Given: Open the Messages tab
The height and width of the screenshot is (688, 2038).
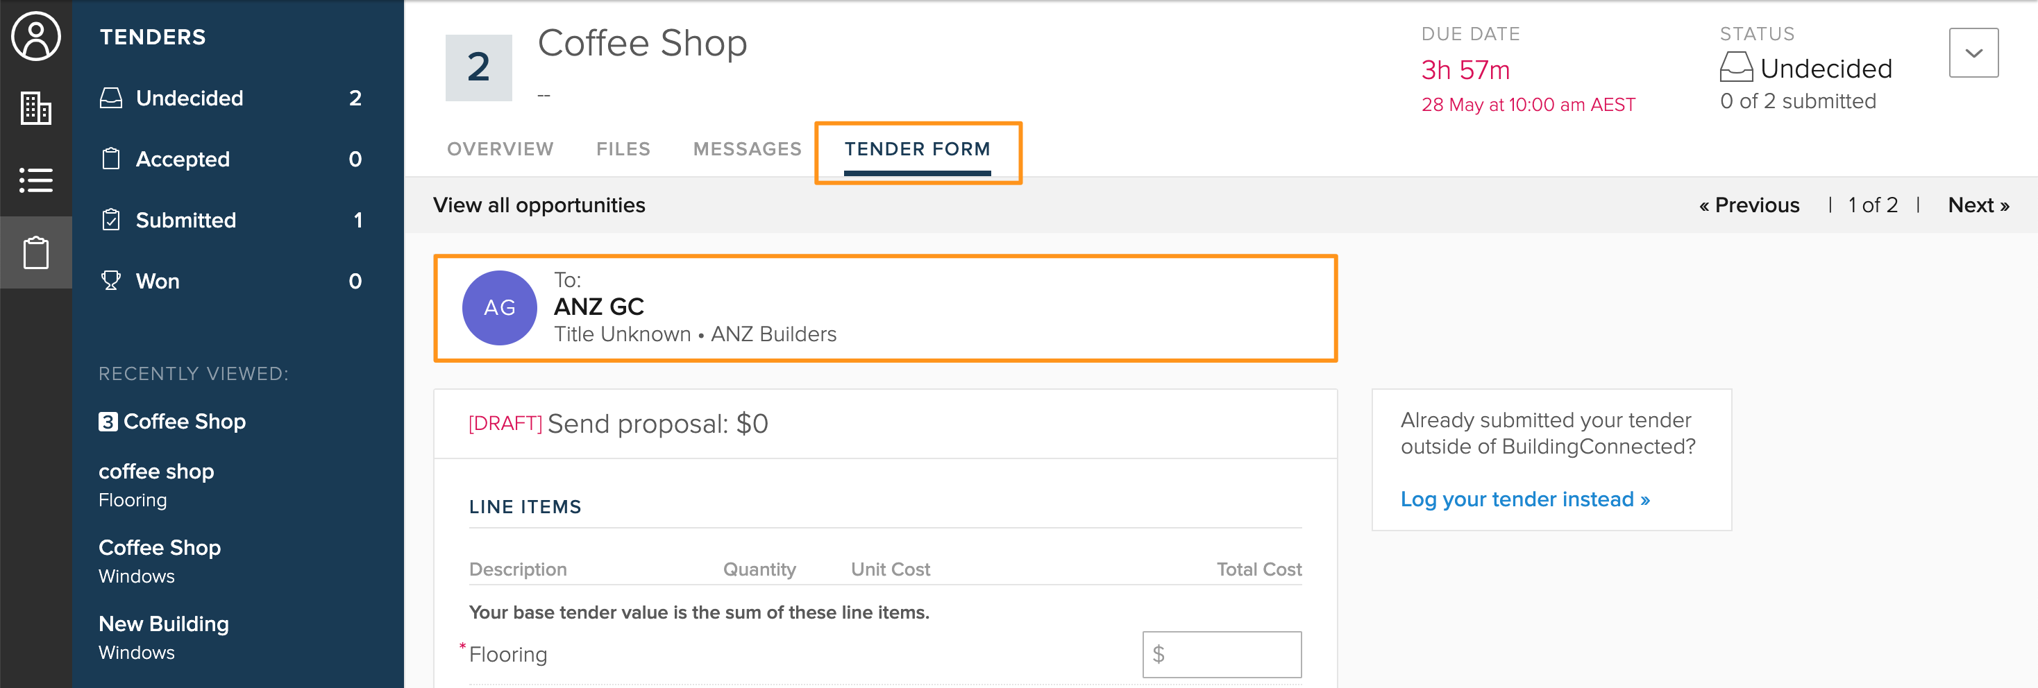Looking at the screenshot, I should point(747,148).
